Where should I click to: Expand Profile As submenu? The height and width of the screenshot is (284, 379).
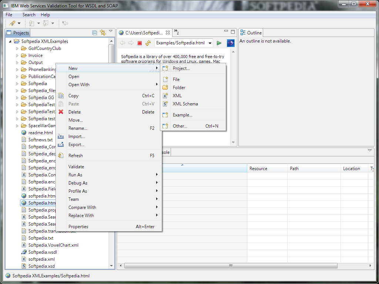click(x=109, y=191)
